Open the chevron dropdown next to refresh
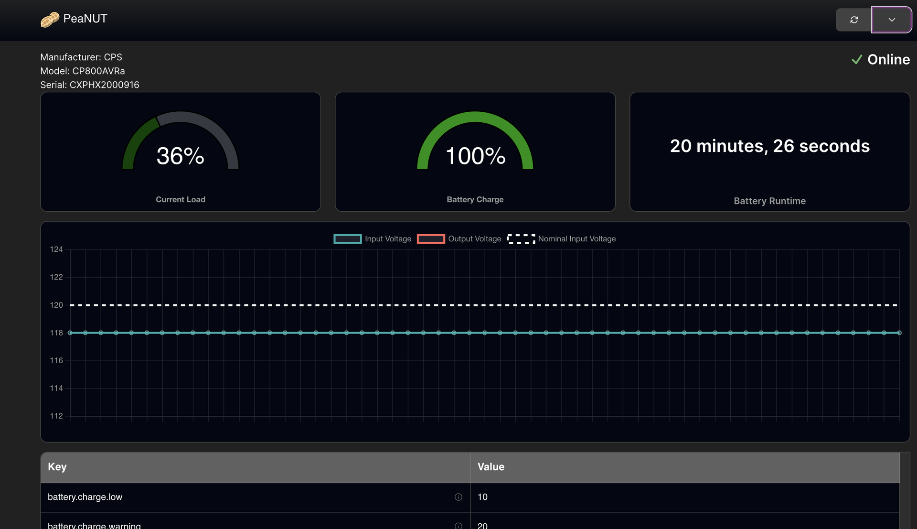 (x=891, y=20)
